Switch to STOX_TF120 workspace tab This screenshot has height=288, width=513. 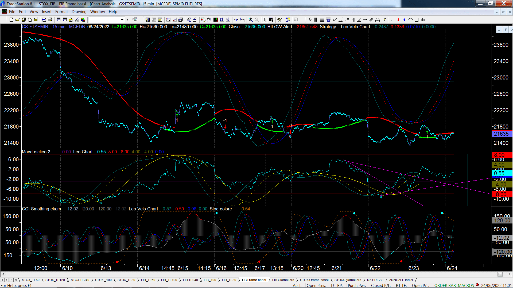[55, 280]
